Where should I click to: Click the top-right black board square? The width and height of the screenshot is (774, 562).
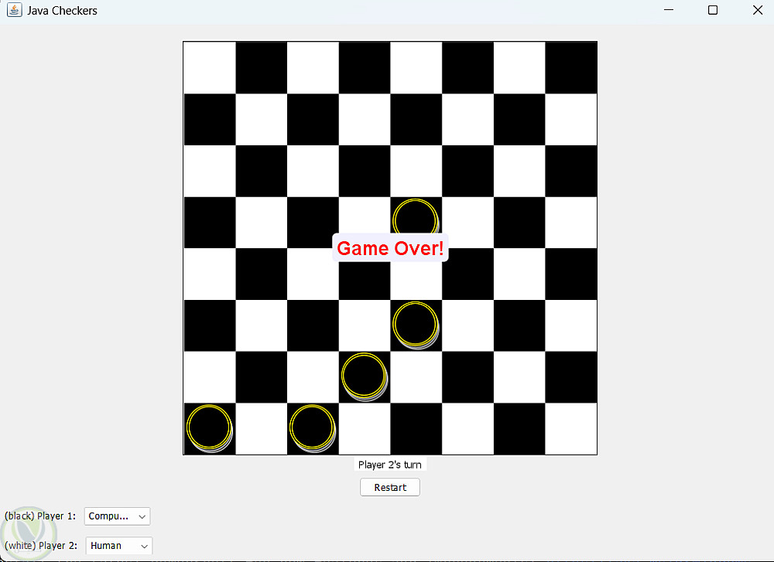pyautogui.click(x=571, y=67)
